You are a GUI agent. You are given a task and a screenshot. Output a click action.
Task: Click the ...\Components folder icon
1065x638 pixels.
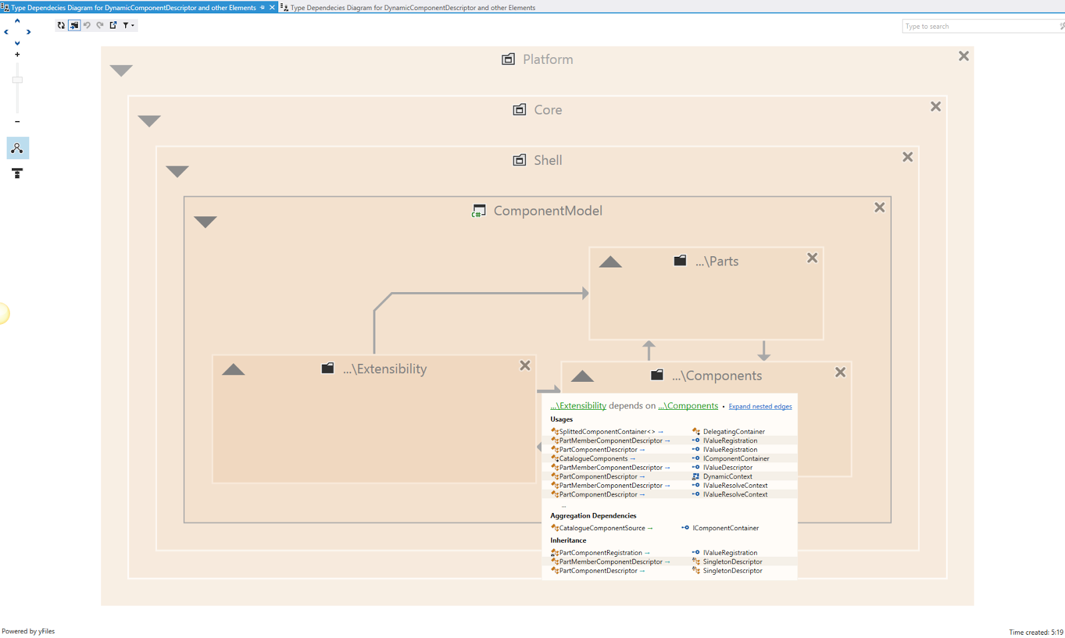pyautogui.click(x=657, y=375)
